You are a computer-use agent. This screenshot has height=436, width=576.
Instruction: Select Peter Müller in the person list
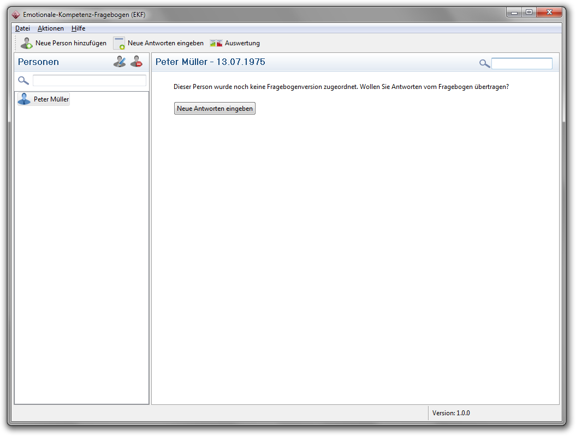(44, 99)
